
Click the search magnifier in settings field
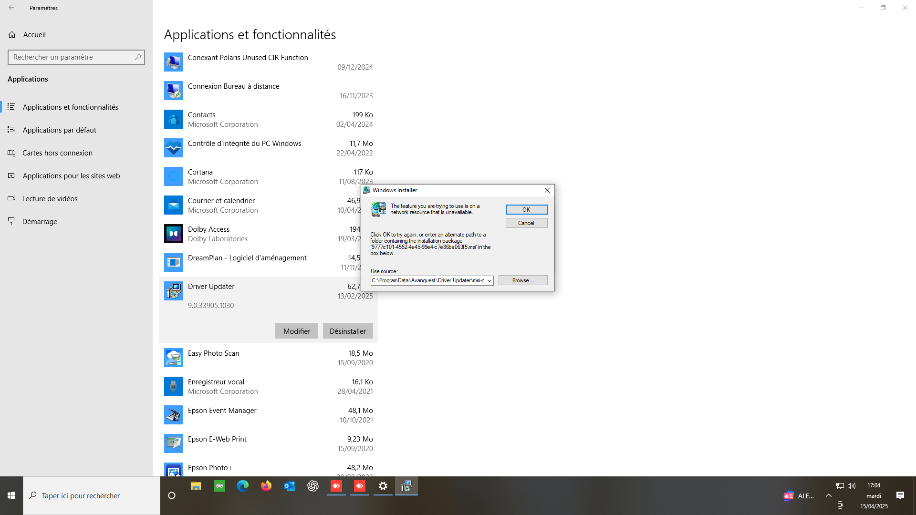coord(138,57)
